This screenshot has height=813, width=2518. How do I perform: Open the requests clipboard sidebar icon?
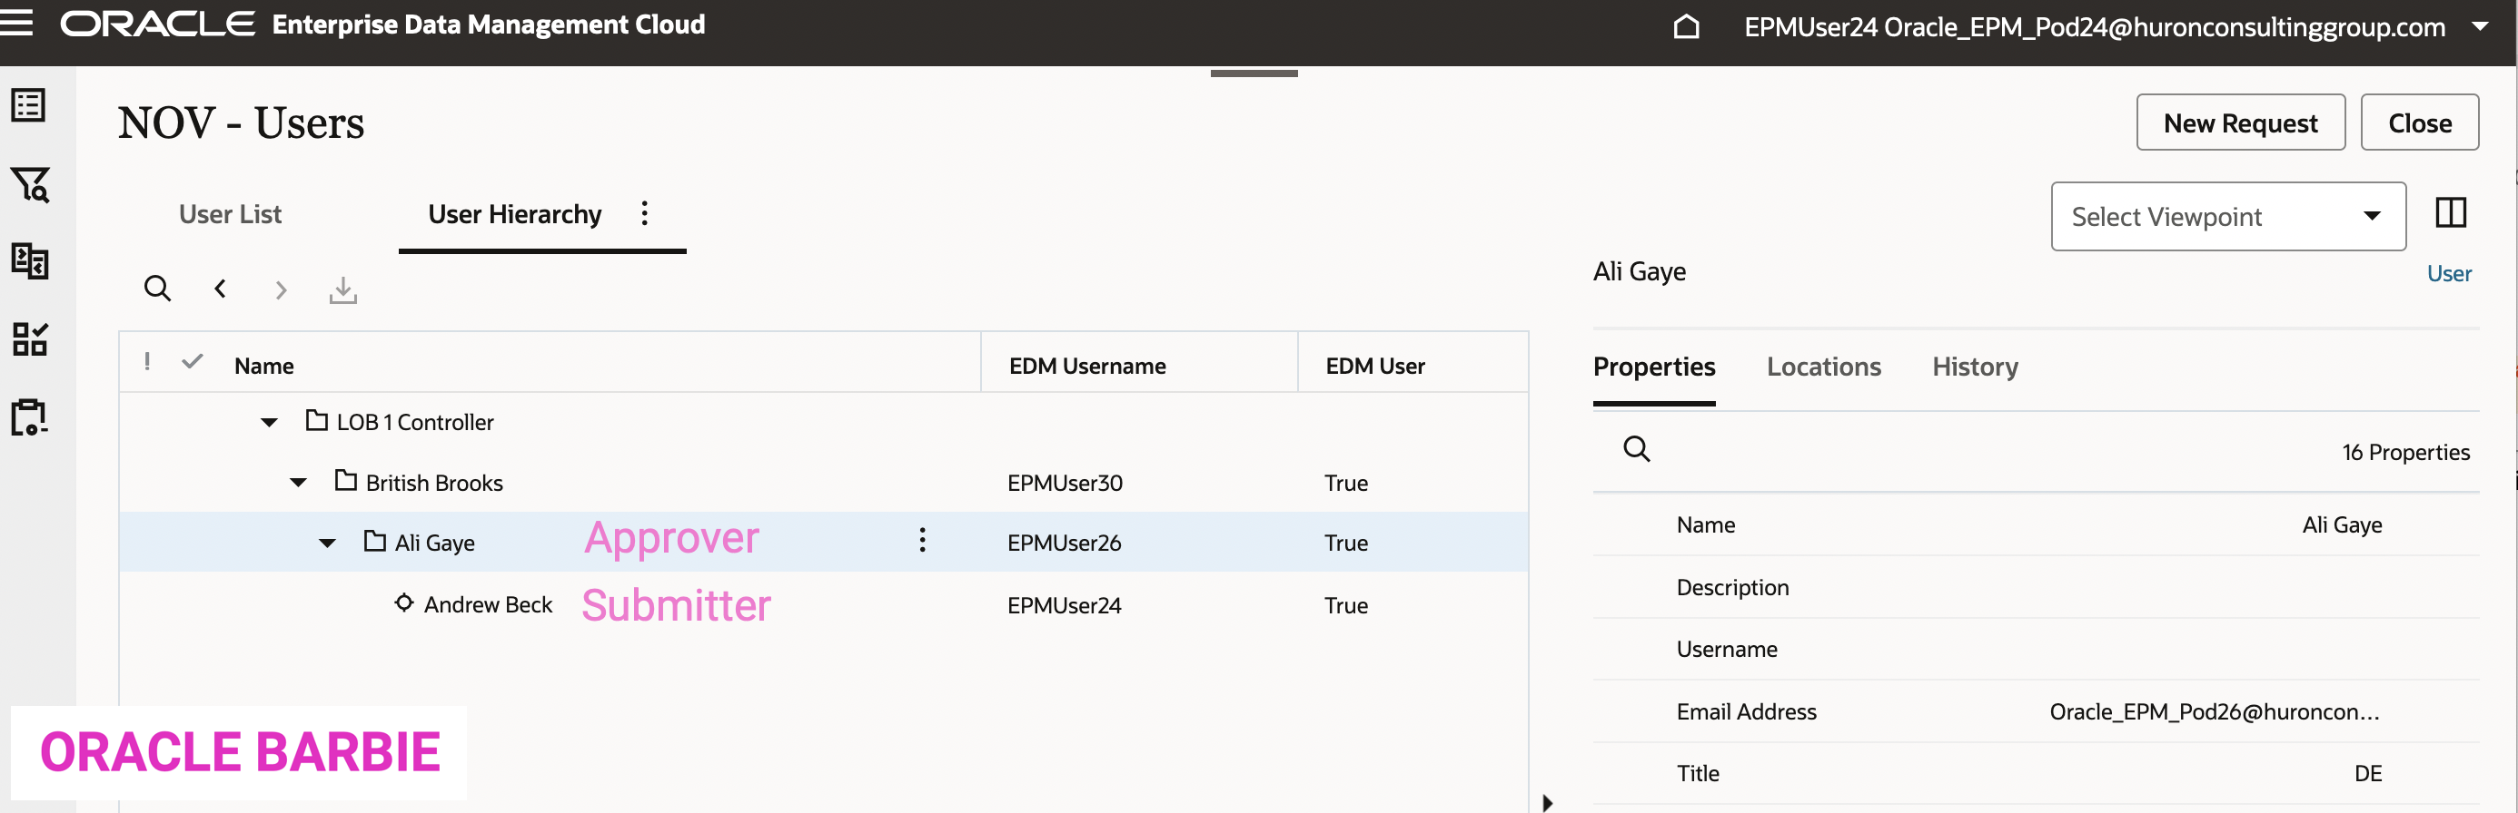tap(29, 416)
